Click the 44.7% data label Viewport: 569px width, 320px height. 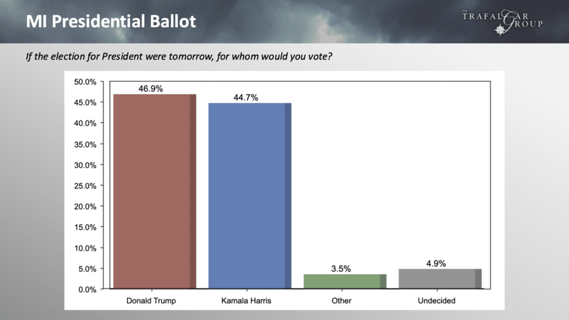[246, 97]
